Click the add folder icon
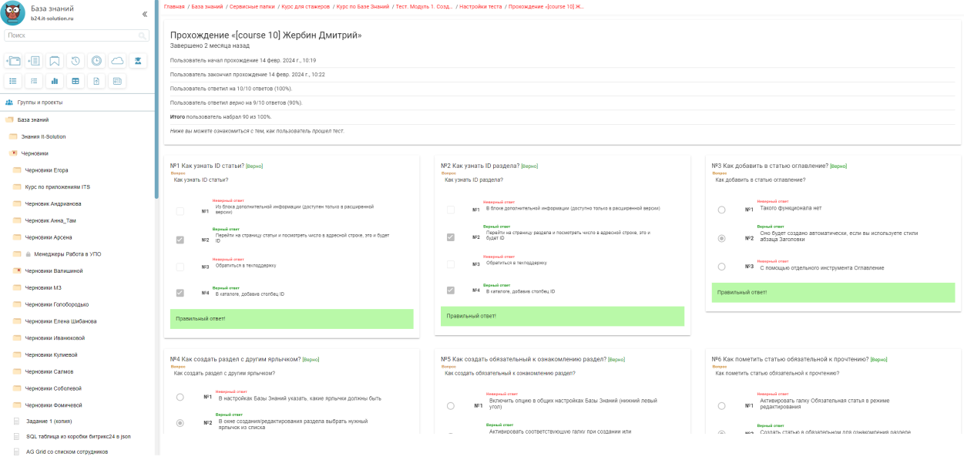The width and height of the screenshot is (964, 460). 13,61
